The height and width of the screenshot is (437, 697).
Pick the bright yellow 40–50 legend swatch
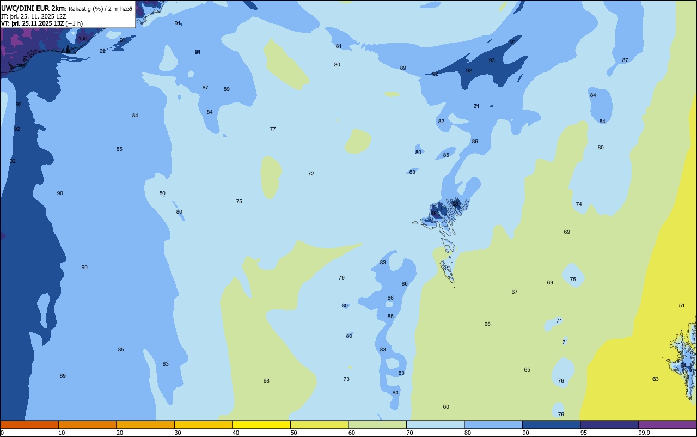point(261,424)
